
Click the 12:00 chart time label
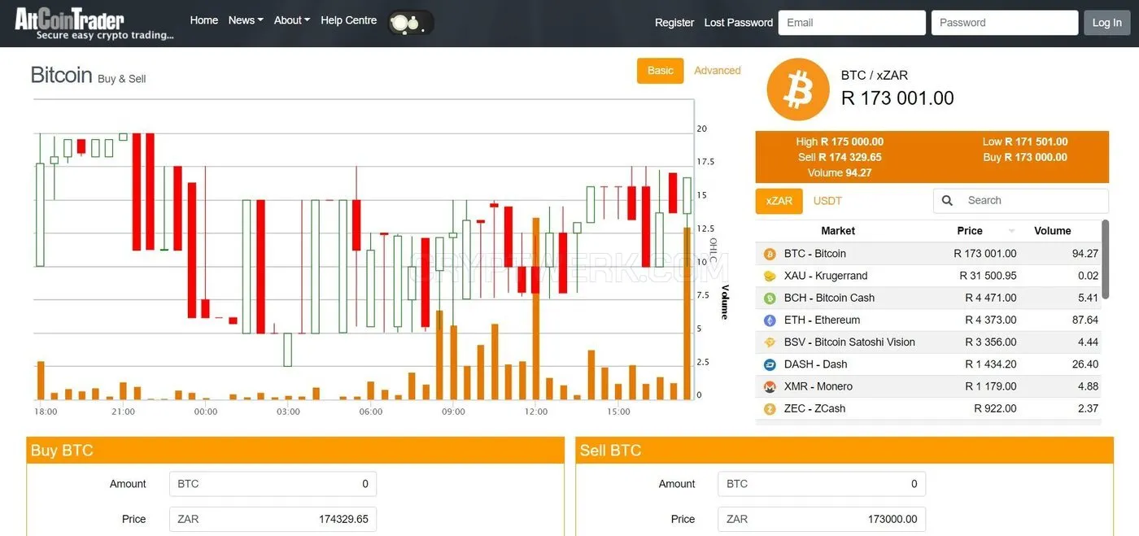coord(536,412)
